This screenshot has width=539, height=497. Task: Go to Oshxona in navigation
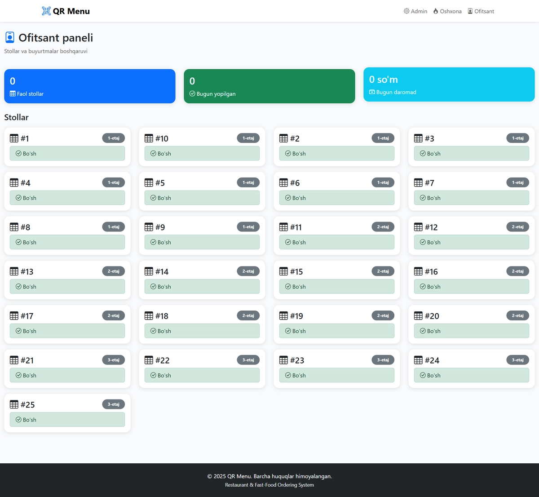click(x=447, y=11)
